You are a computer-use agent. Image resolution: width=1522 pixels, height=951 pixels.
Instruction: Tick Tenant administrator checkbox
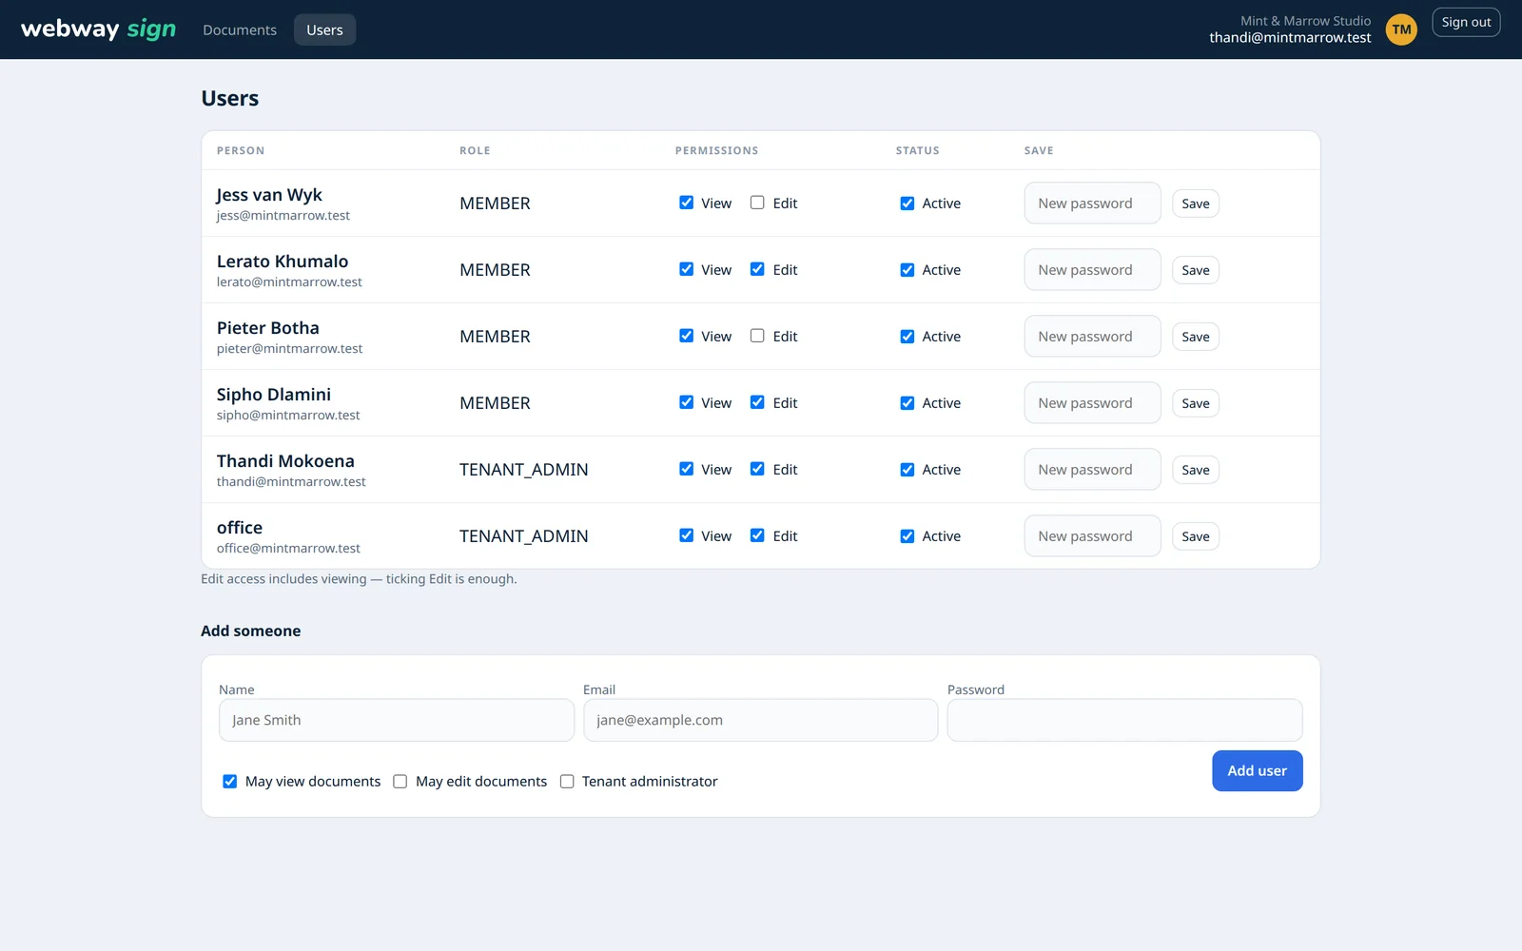(567, 782)
